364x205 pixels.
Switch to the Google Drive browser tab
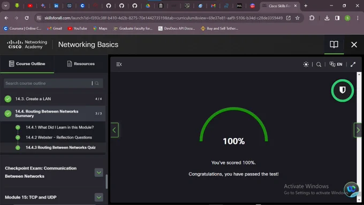(x=148, y=6)
